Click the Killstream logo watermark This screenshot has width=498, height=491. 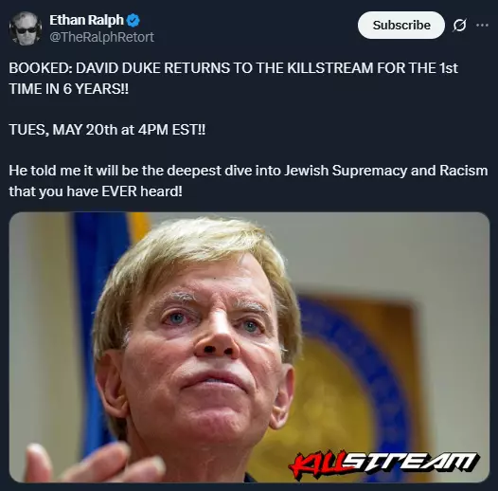coord(383,464)
